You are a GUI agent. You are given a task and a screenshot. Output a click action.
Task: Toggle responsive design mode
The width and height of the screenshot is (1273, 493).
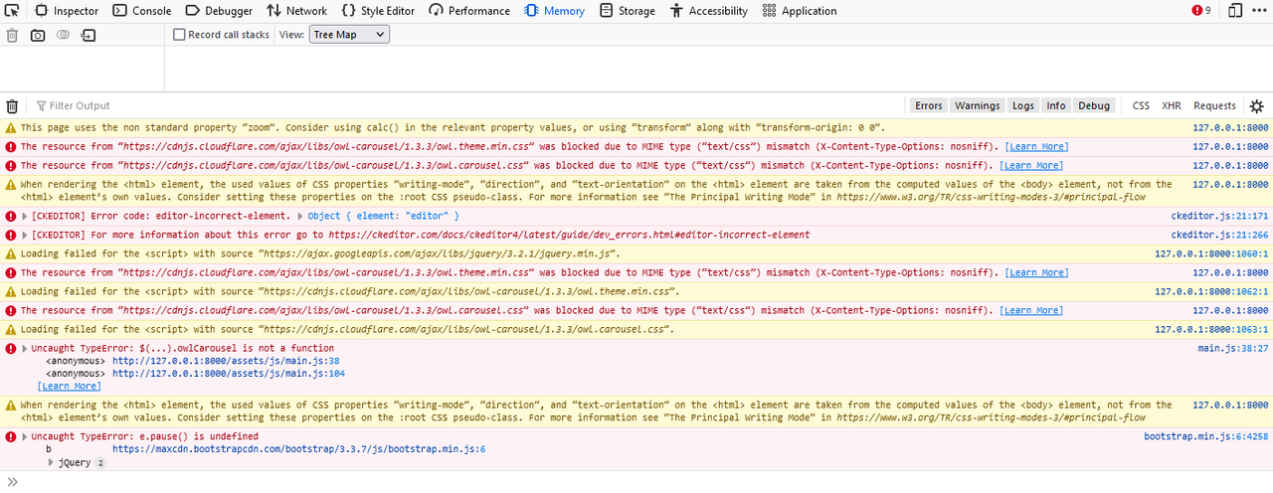[x=1235, y=11]
